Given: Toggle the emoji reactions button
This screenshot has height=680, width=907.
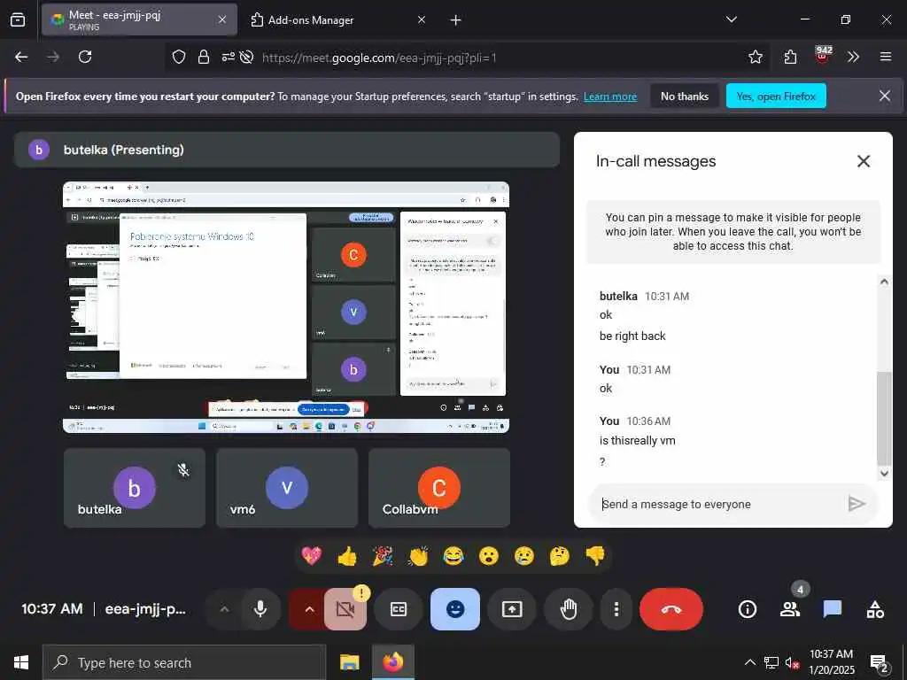Looking at the screenshot, I should [455, 609].
